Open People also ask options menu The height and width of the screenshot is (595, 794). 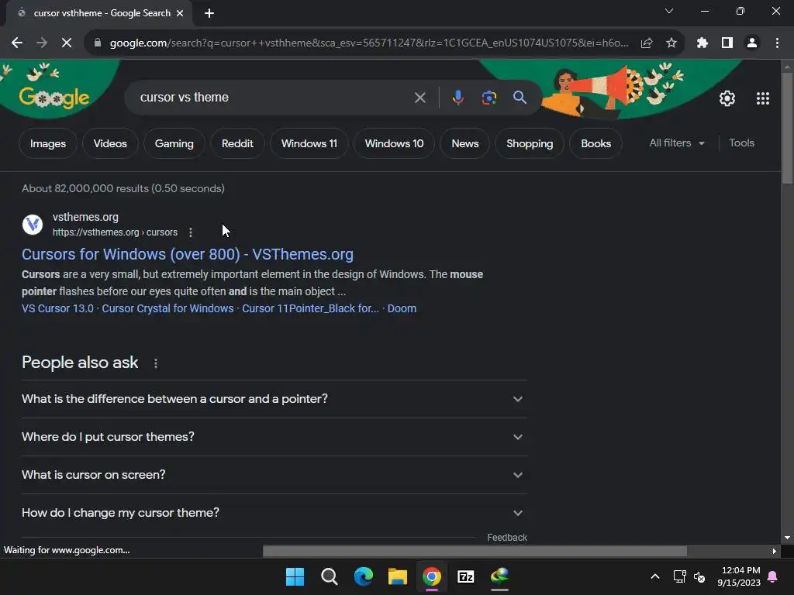click(x=155, y=363)
